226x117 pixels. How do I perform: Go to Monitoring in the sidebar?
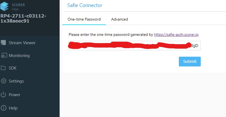pos(19,56)
